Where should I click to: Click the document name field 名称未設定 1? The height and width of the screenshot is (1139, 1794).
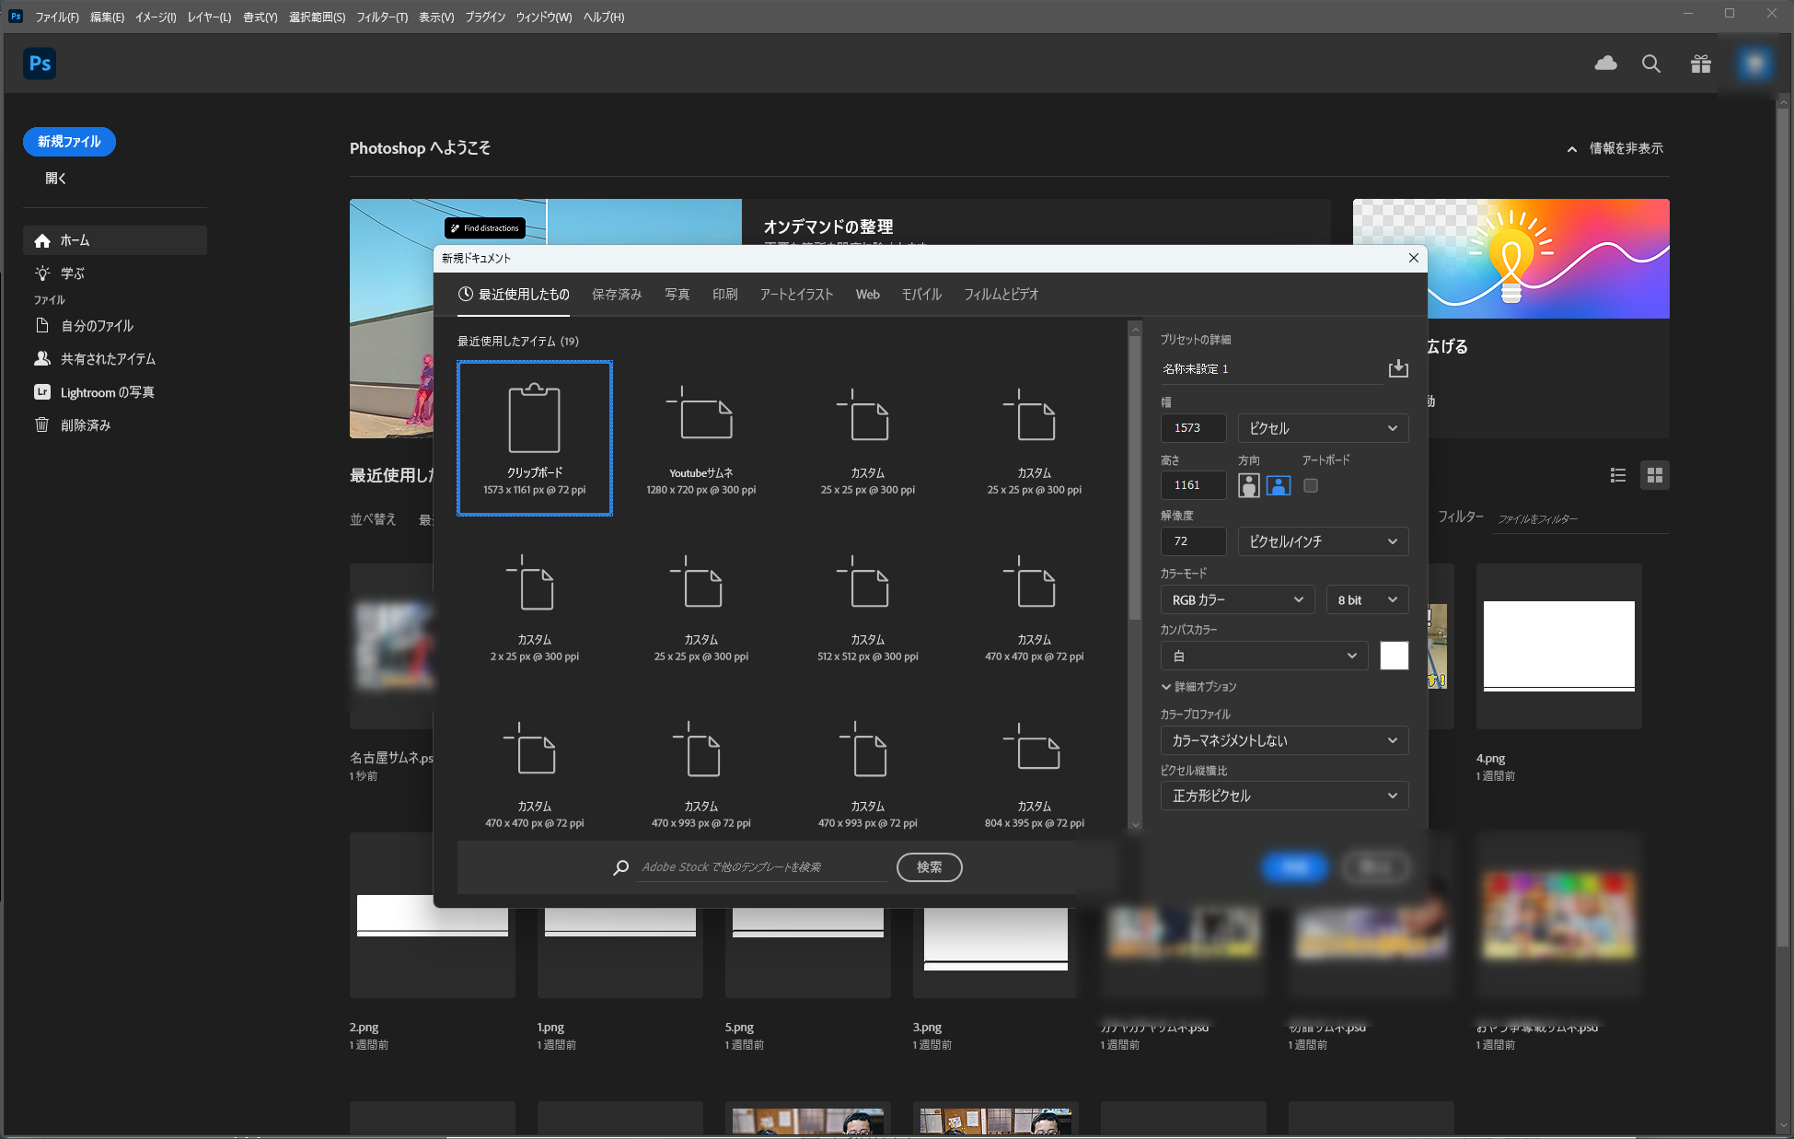pos(1270,369)
